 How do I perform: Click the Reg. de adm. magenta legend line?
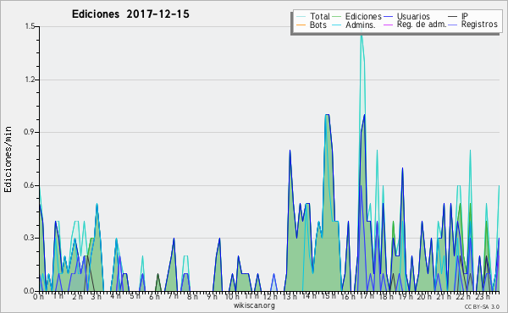click(388, 25)
